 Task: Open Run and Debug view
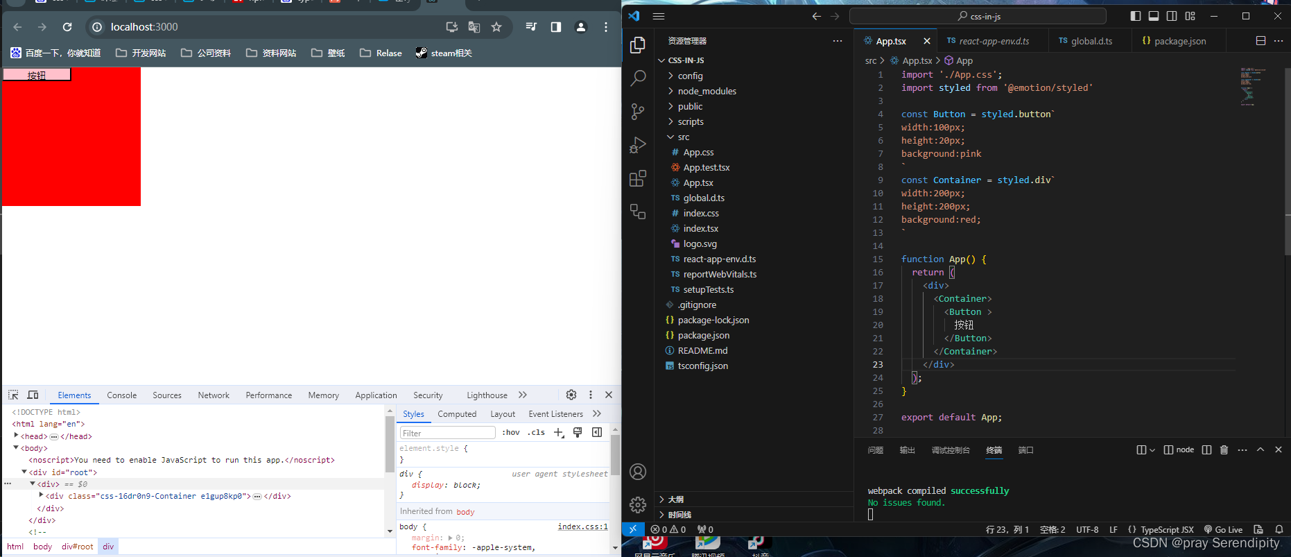638,145
